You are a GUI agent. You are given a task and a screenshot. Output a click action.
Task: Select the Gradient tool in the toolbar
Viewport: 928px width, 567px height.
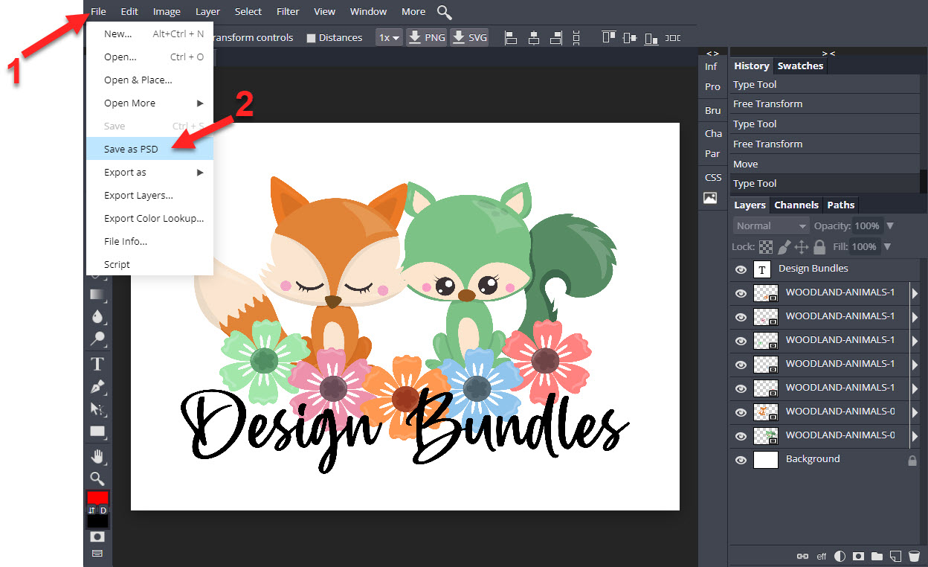pyautogui.click(x=97, y=294)
